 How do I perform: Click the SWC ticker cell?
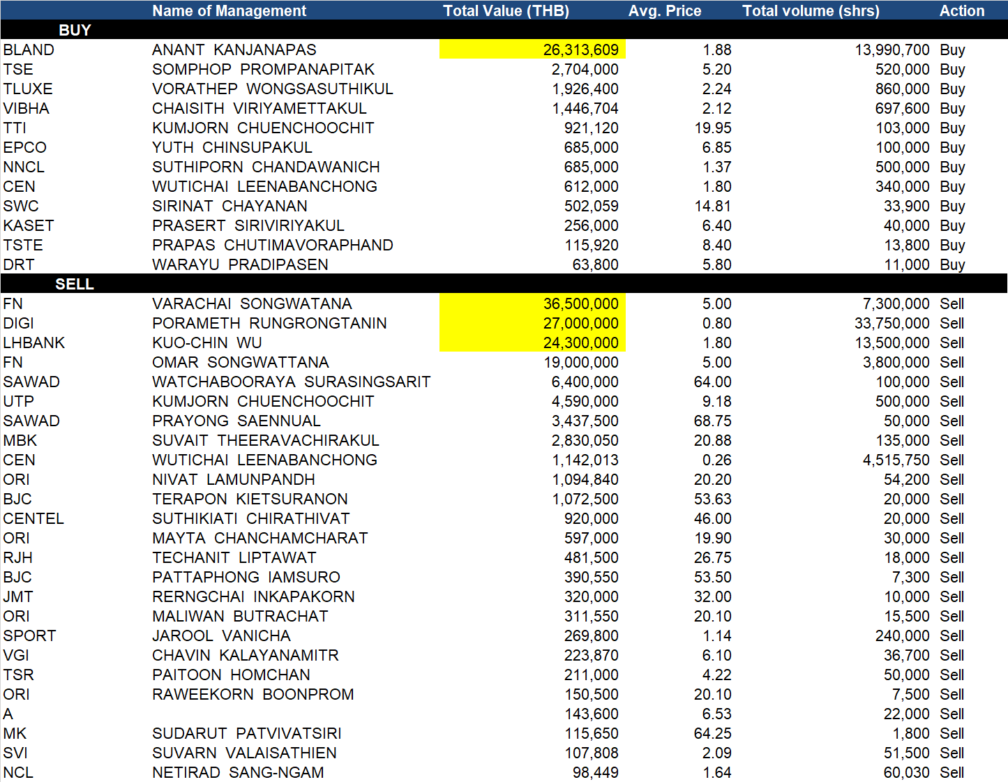pos(21,206)
